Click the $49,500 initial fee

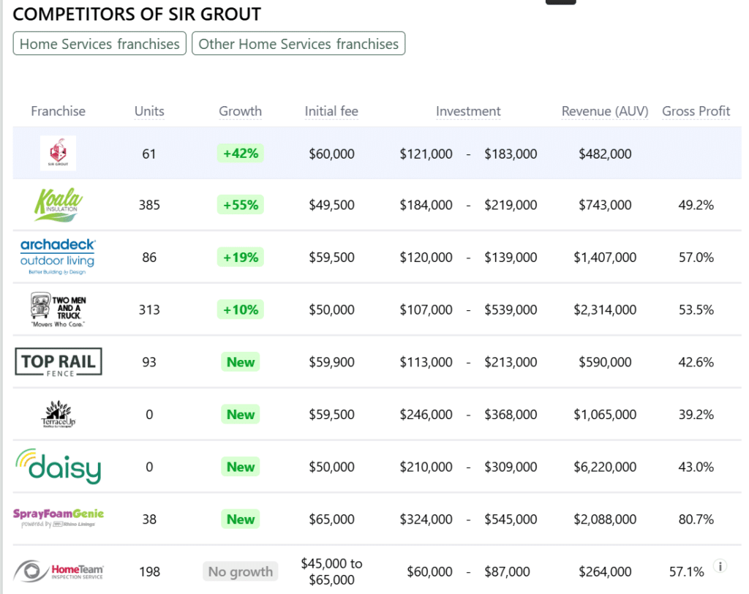tap(331, 205)
